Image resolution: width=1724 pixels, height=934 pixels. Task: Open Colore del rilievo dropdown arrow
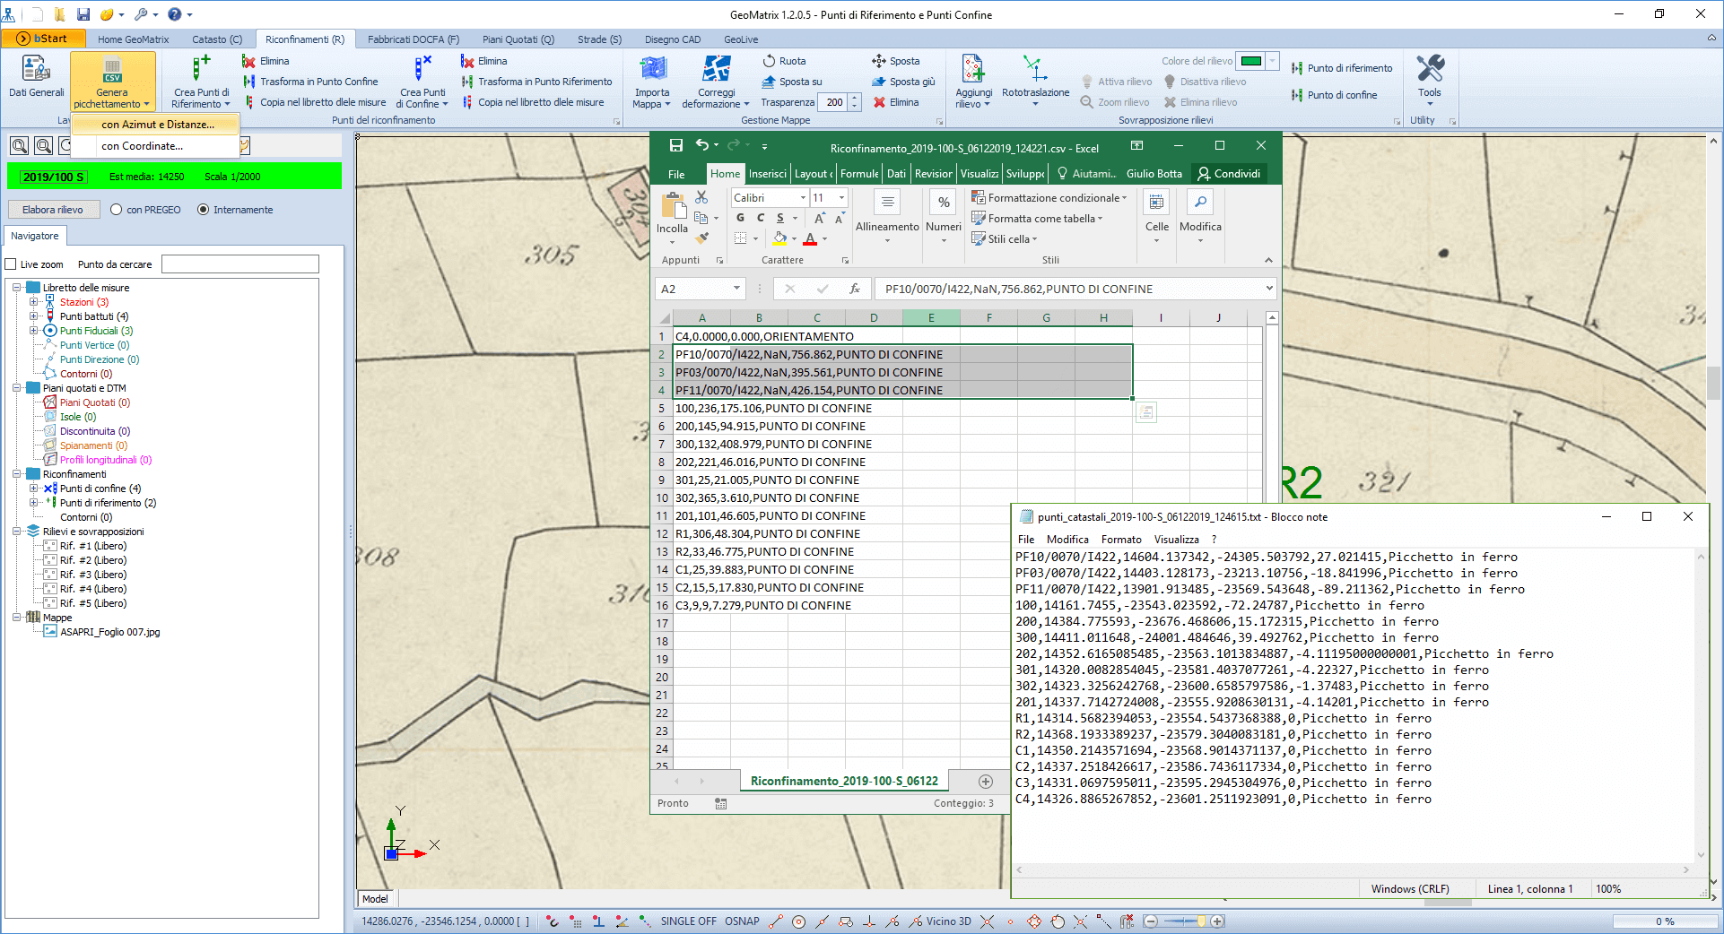coord(1272,61)
